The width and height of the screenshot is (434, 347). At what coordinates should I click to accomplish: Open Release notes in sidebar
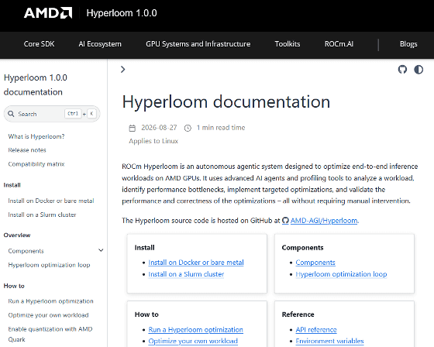coord(27,150)
